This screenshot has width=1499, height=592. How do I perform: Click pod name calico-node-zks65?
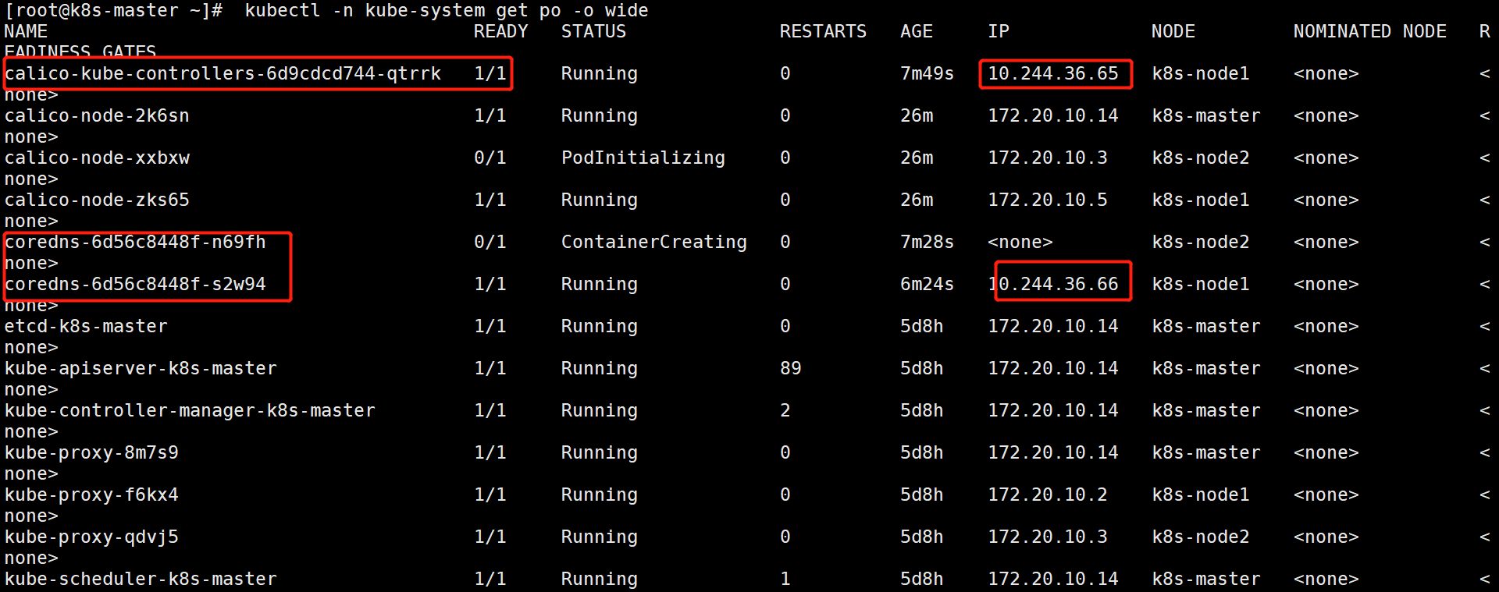tap(97, 200)
